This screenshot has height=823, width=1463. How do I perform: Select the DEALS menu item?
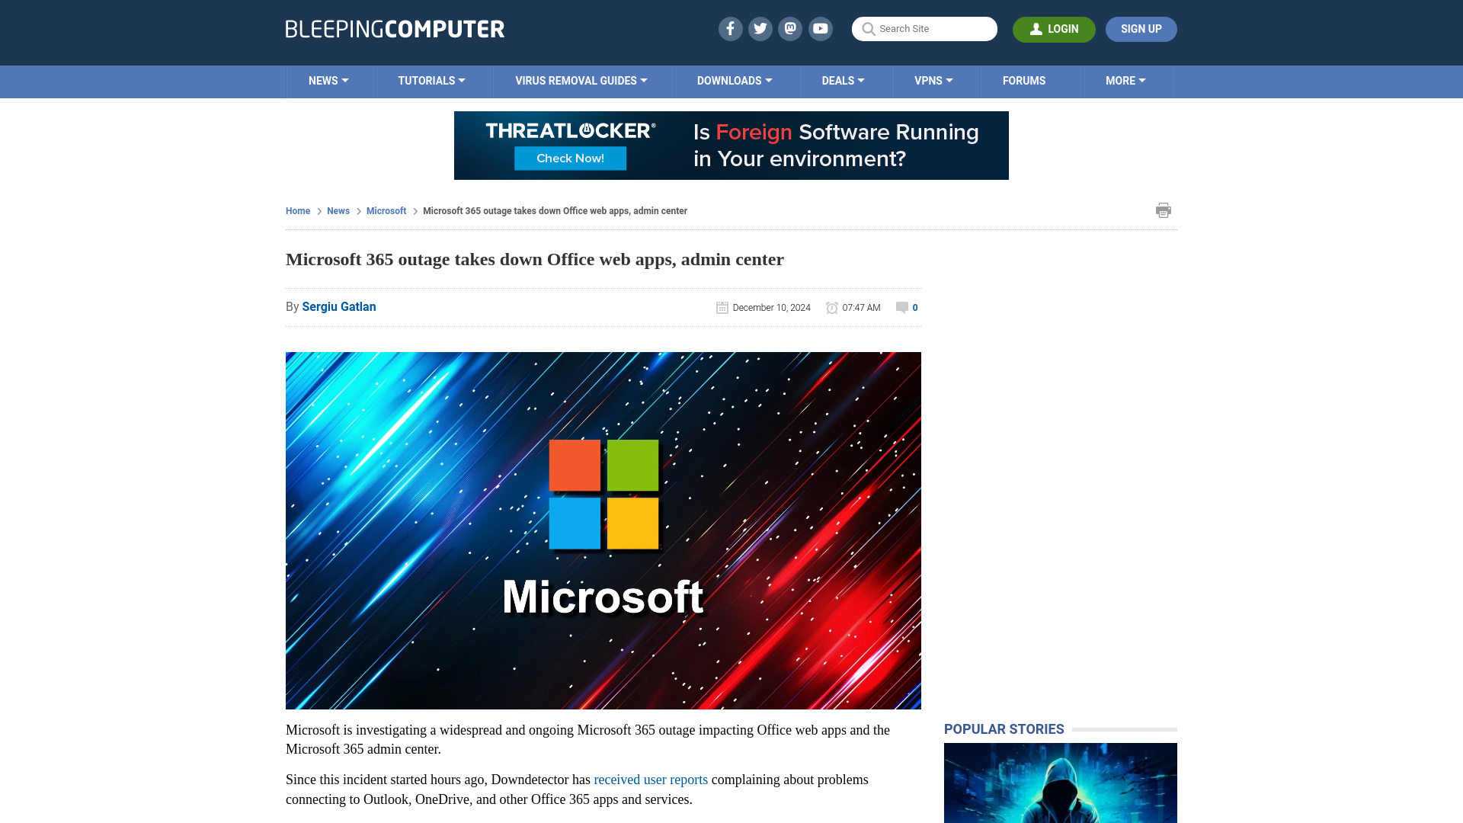tap(843, 80)
